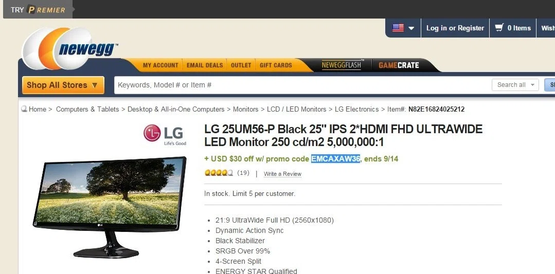Open the Email Deals tab
This screenshot has height=274, width=555.
click(x=205, y=65)
